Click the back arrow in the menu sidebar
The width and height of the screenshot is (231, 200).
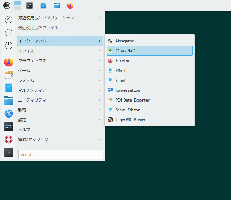[x=9, y=20]
